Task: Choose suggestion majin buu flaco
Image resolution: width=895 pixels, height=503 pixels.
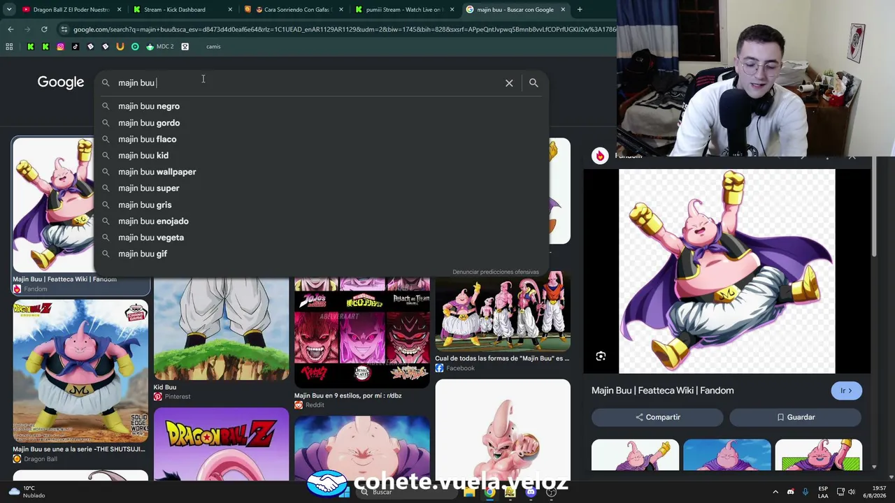Action: pyautogui.click(x=321, y=139)
